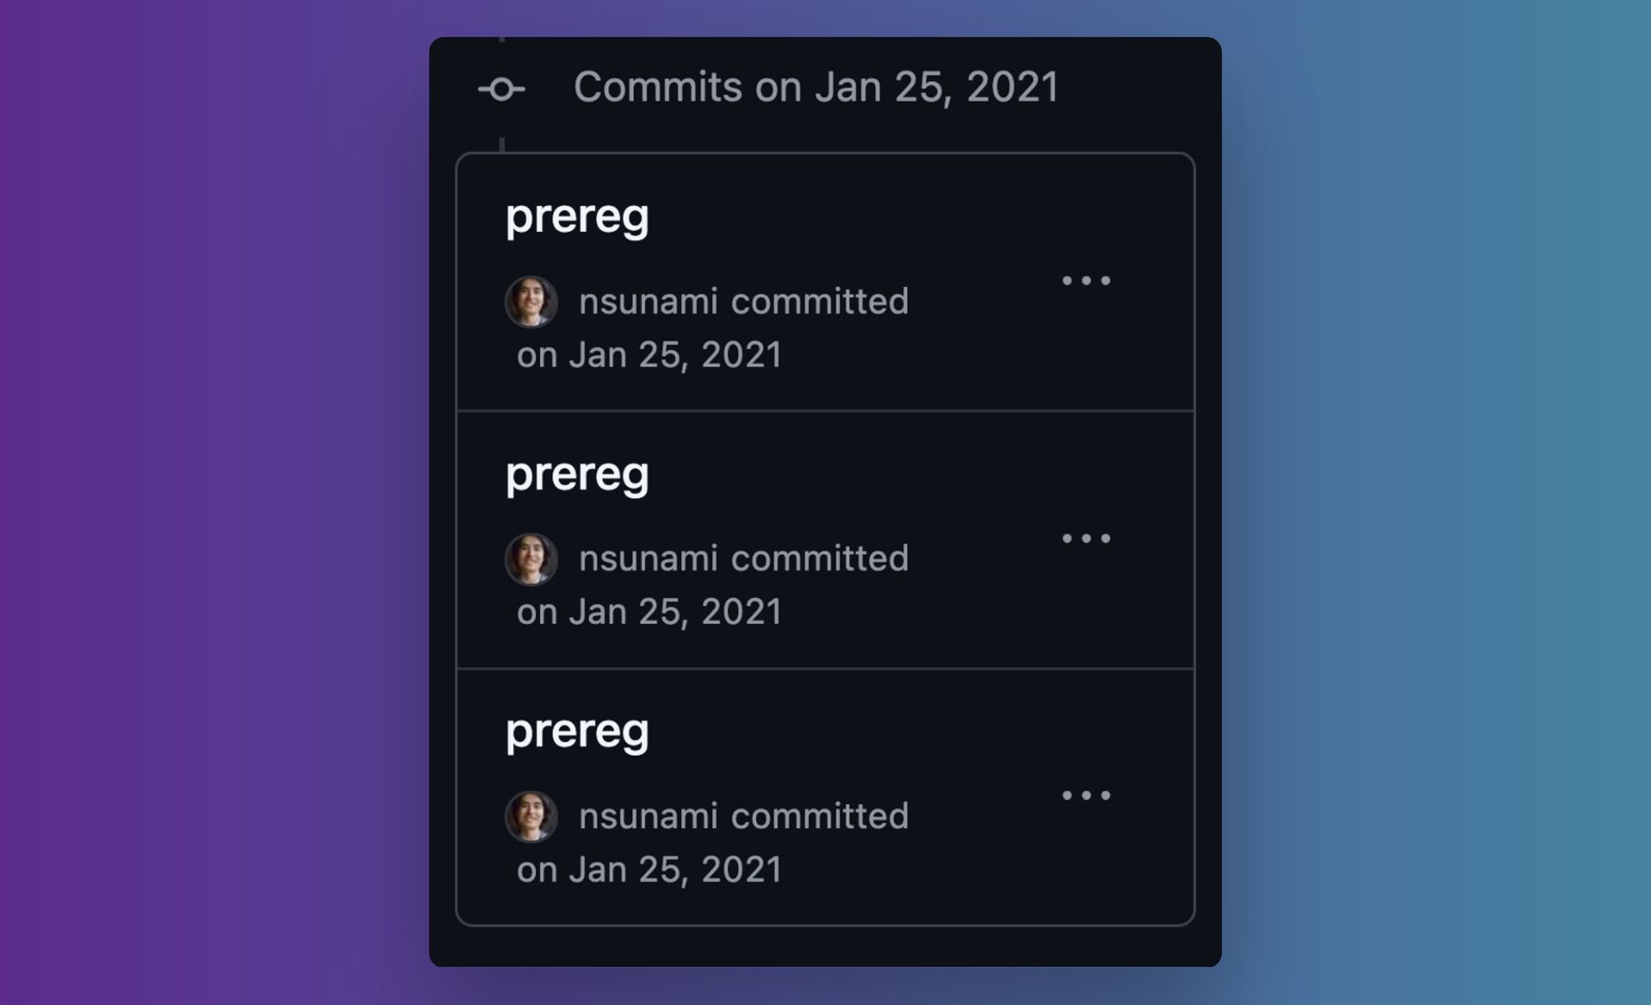Select the second commit row in the list
1651x1005 pixels.
[x=824, y=537]
